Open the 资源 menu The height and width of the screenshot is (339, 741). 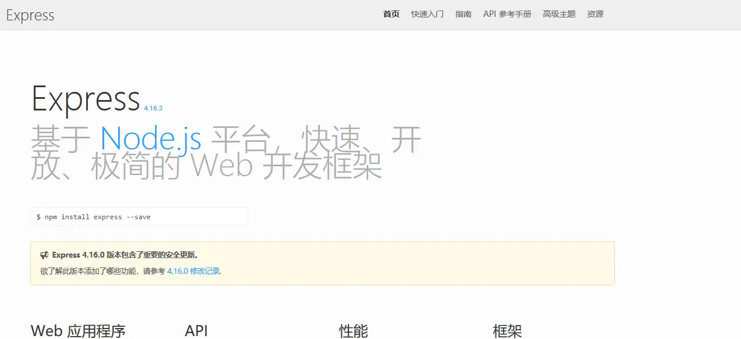tap(596, 14)
